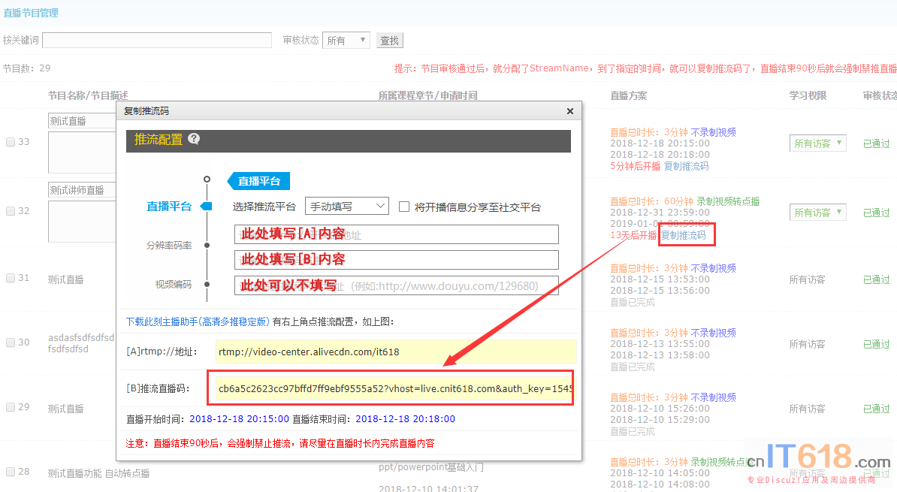Click the 按关键词 search input field
The image size is (897, 492).
[157, 41]
